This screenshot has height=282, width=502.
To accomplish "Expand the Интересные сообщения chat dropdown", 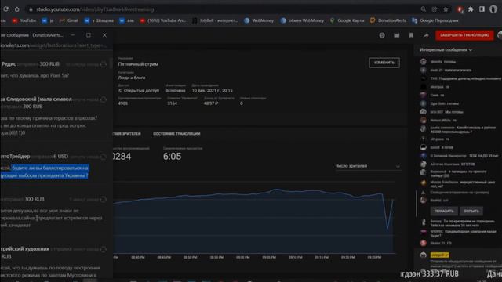I will point(446,50).
